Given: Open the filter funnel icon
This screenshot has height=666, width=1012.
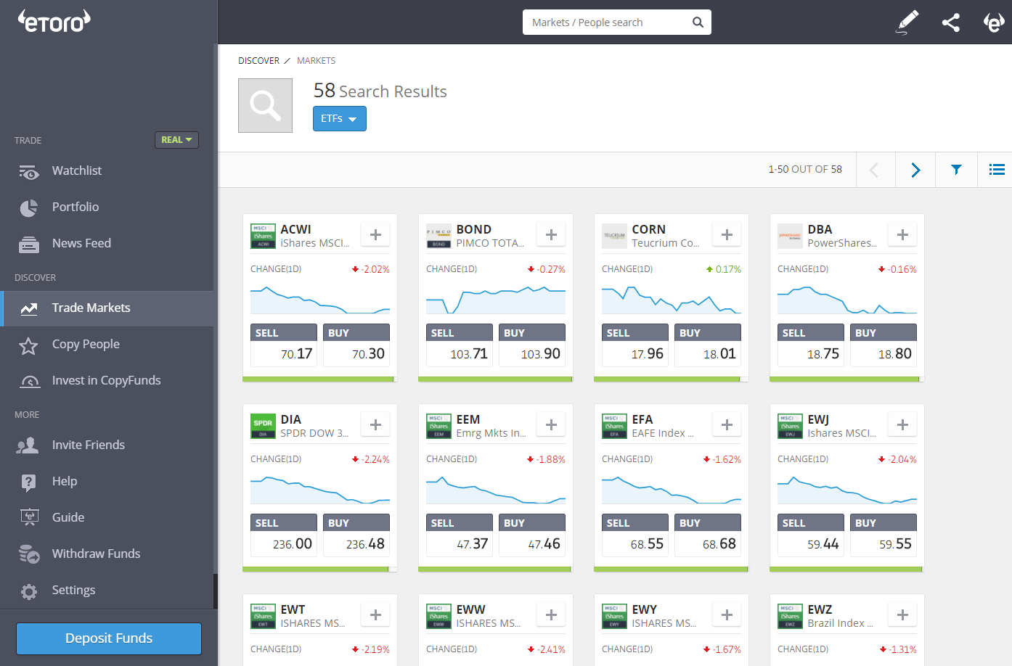Looking at the screenshot, I should (x=956, y=170).
